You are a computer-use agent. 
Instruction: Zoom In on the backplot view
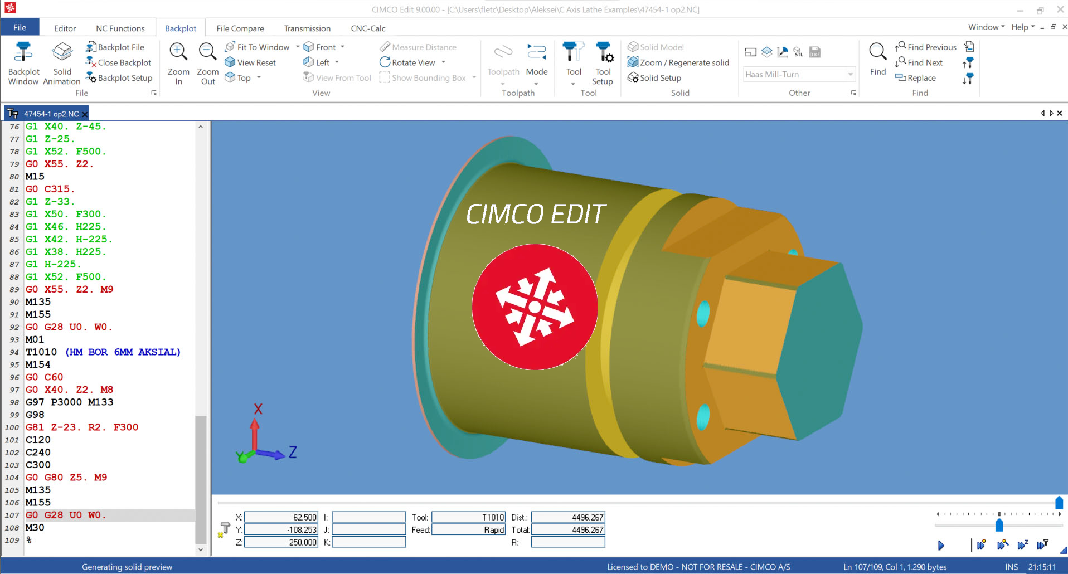(x=178, y=63)
